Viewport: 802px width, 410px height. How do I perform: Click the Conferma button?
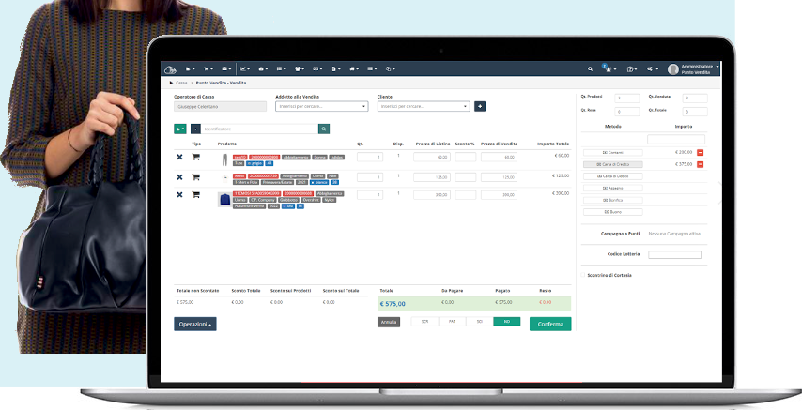(550, 324)
